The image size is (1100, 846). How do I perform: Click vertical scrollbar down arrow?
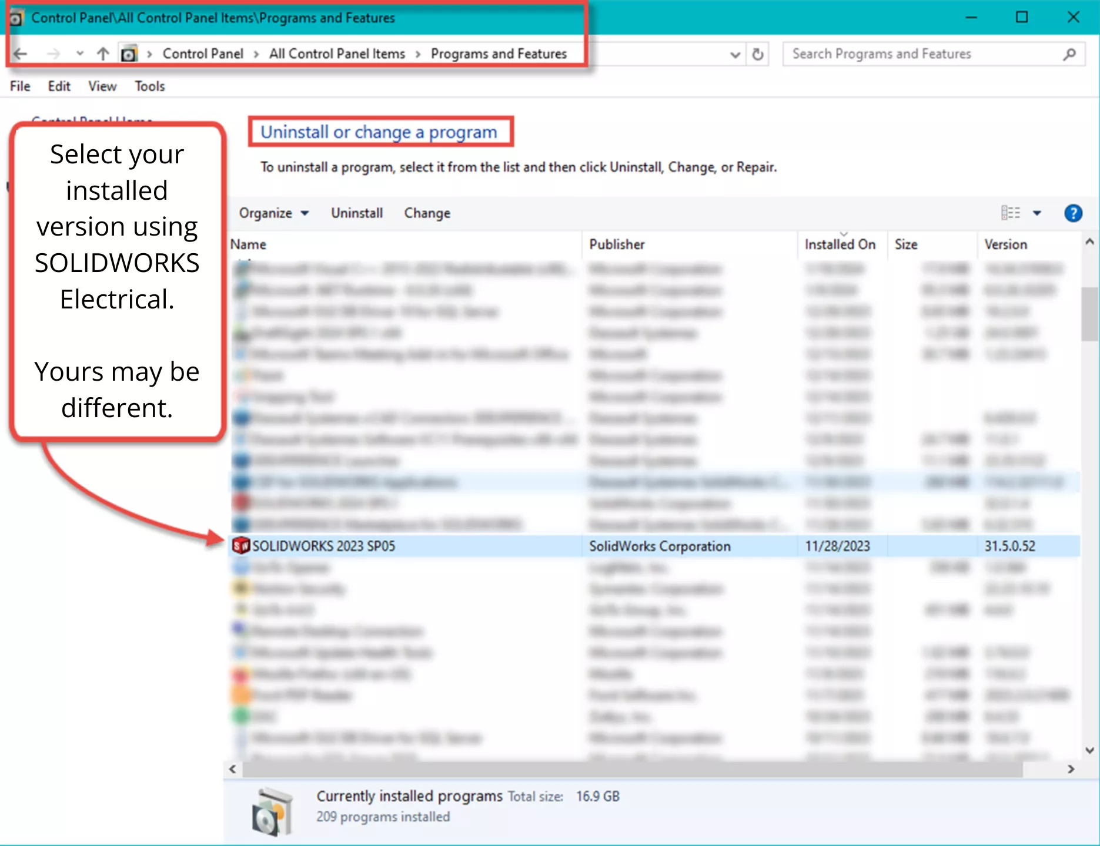pos(1089,750)
